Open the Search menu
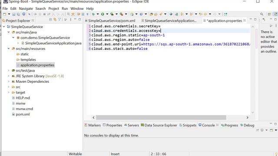278x156 pixels. (40, 9)
